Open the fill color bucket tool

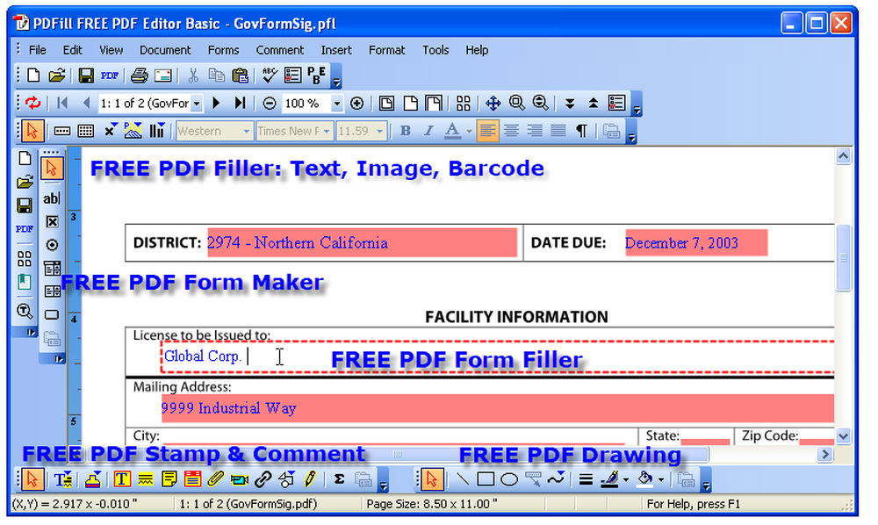click(x=645, y=479)
